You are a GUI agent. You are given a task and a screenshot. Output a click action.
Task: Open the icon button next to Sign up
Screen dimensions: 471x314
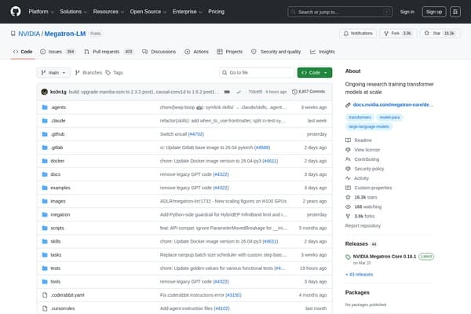coord(455,12)
